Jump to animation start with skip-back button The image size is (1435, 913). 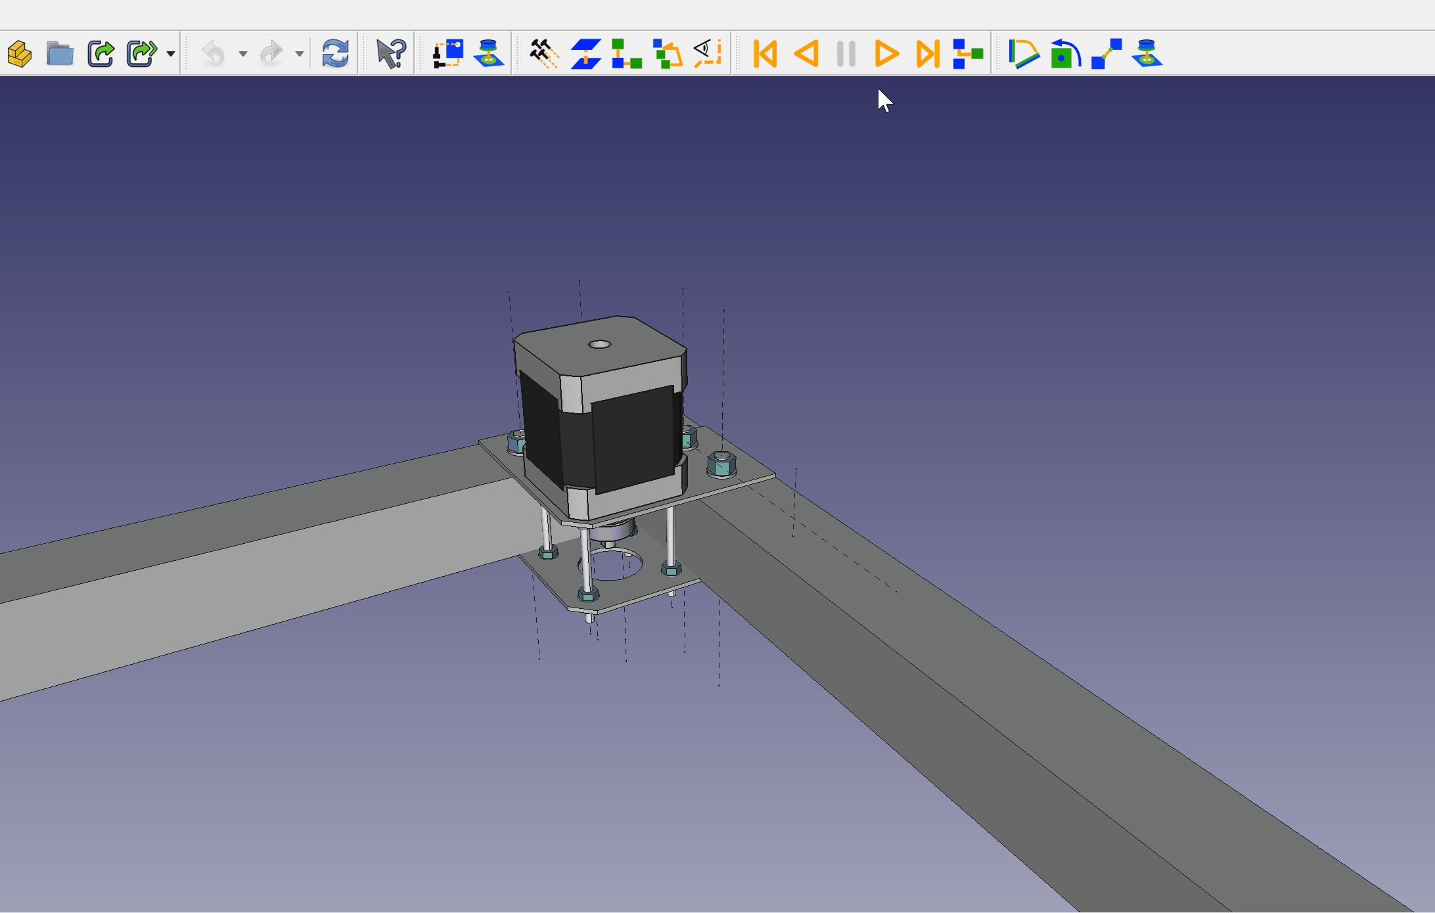(765, 54)
